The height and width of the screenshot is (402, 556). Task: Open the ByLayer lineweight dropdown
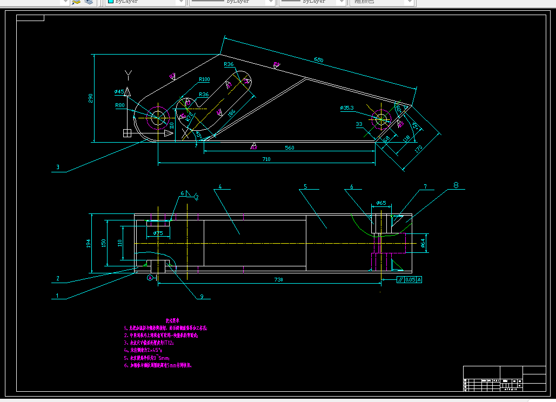coord(313,2)
